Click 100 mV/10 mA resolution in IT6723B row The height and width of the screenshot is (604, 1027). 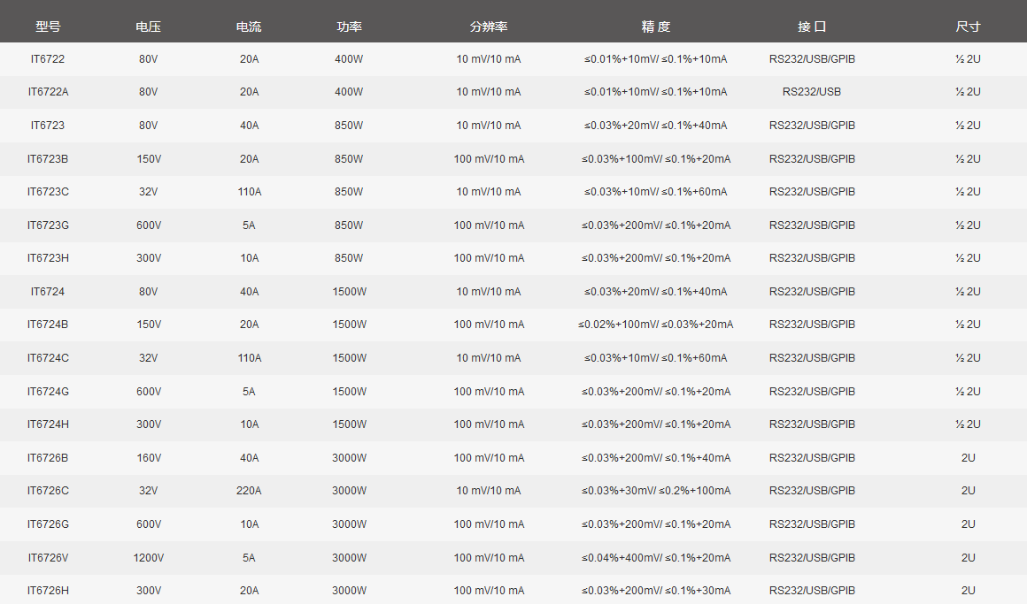(x=489, y=159)
